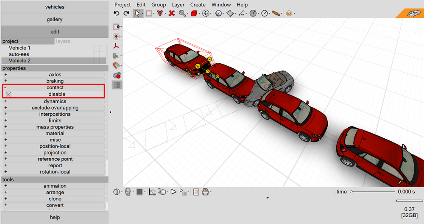
Task: Choose the rectangle selection tool
Action: point(148,13)
